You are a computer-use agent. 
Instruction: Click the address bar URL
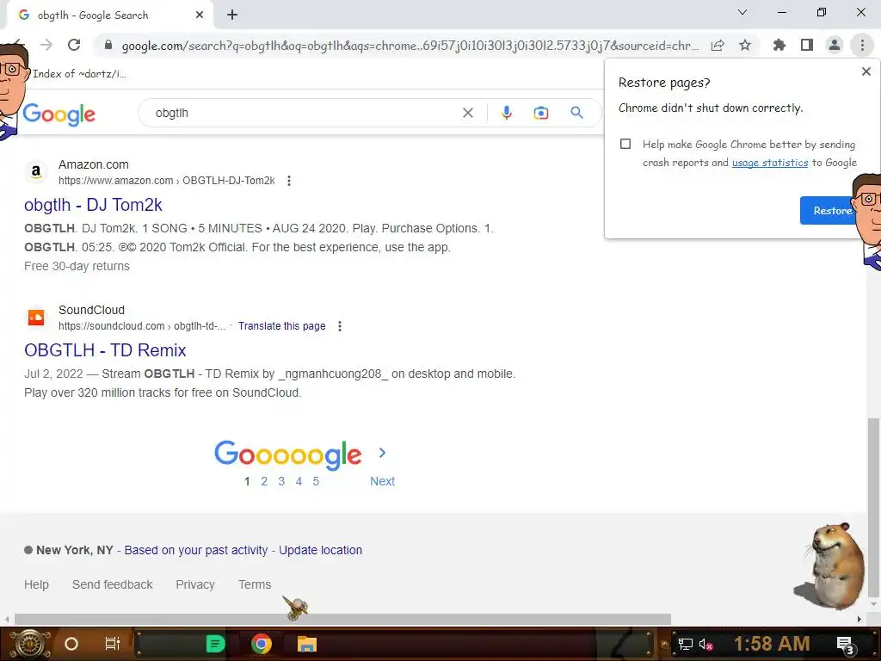[x=410, y=46]
